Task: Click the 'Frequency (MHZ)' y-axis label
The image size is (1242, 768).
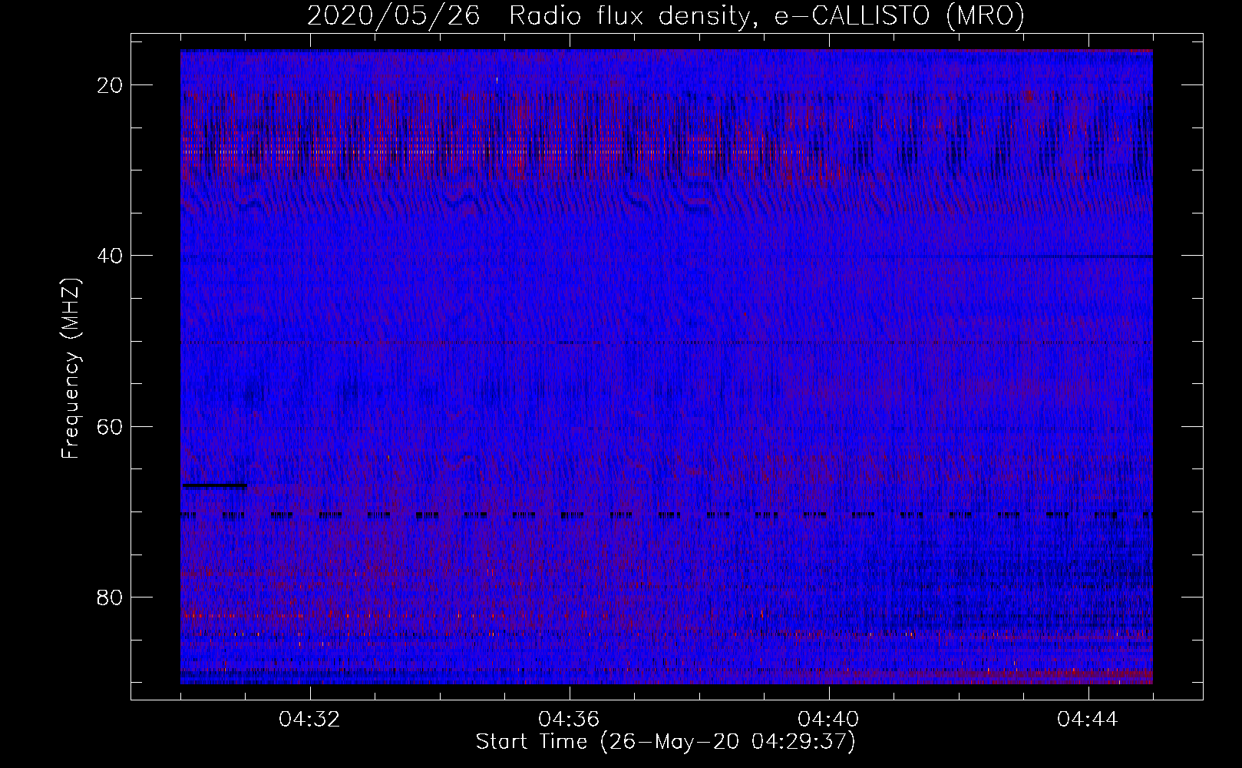Action: (71, 369)
